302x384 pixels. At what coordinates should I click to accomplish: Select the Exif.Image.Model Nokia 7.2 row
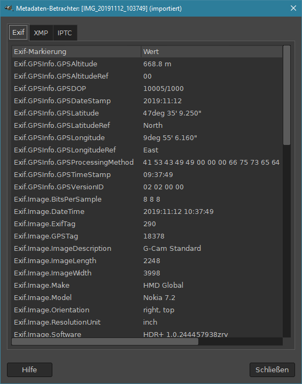(x=147, y=297)
